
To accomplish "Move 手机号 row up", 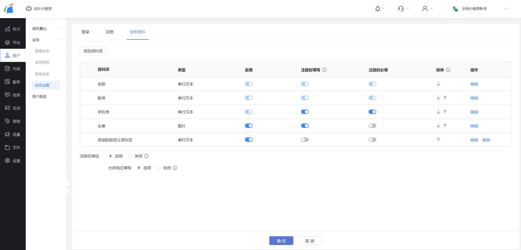I will click(445, 112).
